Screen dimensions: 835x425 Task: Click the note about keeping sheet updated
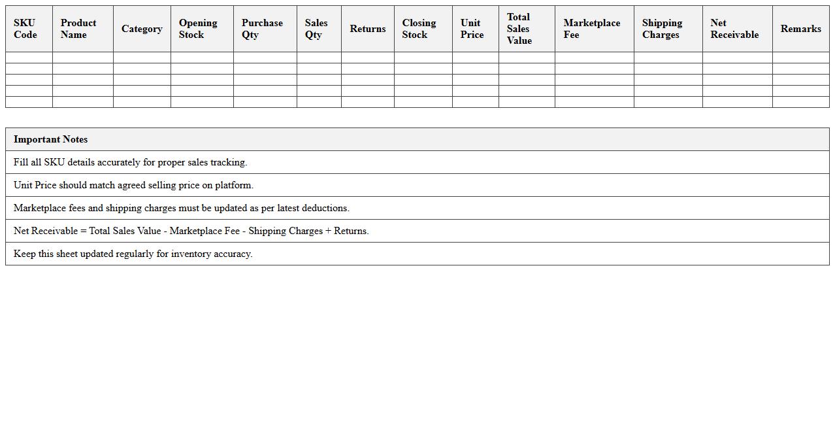click(133, 254)
